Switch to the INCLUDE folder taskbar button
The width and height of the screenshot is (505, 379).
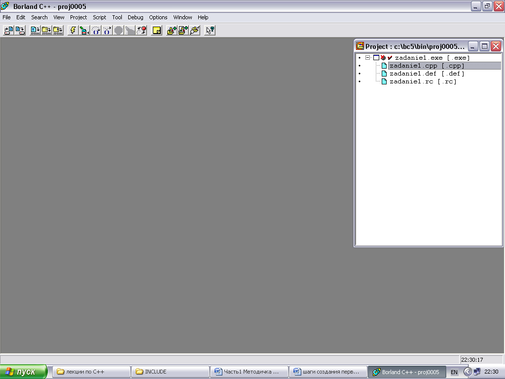tap(170, 372)
